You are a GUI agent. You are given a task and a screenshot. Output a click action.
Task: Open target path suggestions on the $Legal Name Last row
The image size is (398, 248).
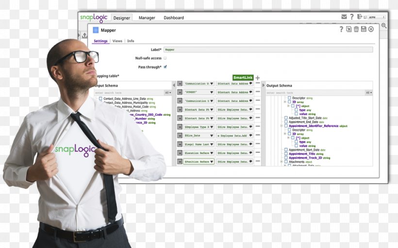point(251,144)
